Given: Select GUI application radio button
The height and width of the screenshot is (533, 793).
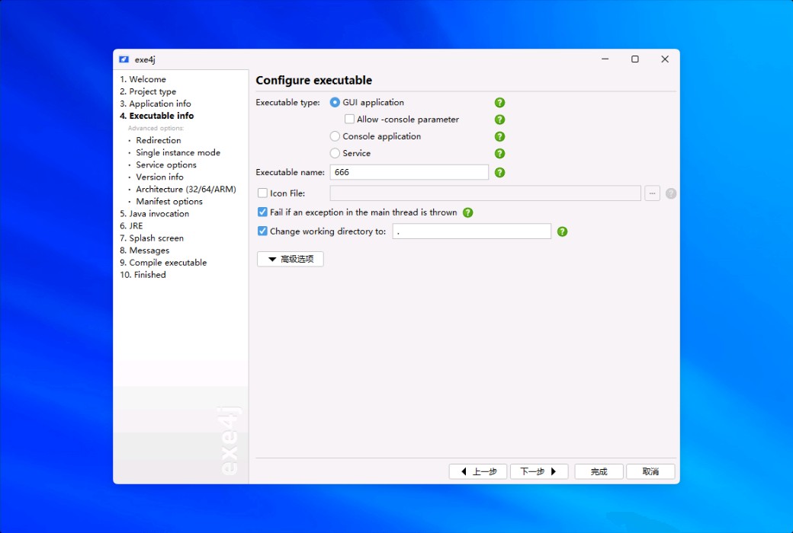Looking at the screenshot, I should 335,103.
